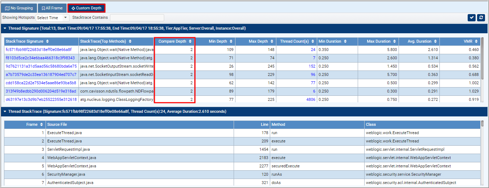Screen dimensions: 489x188
Task: Click thread count 4806 link
Action: 311,99
